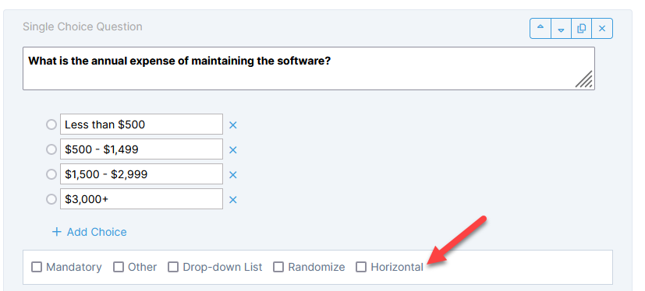Move question down with arrow icon

[x=561, y=28]
